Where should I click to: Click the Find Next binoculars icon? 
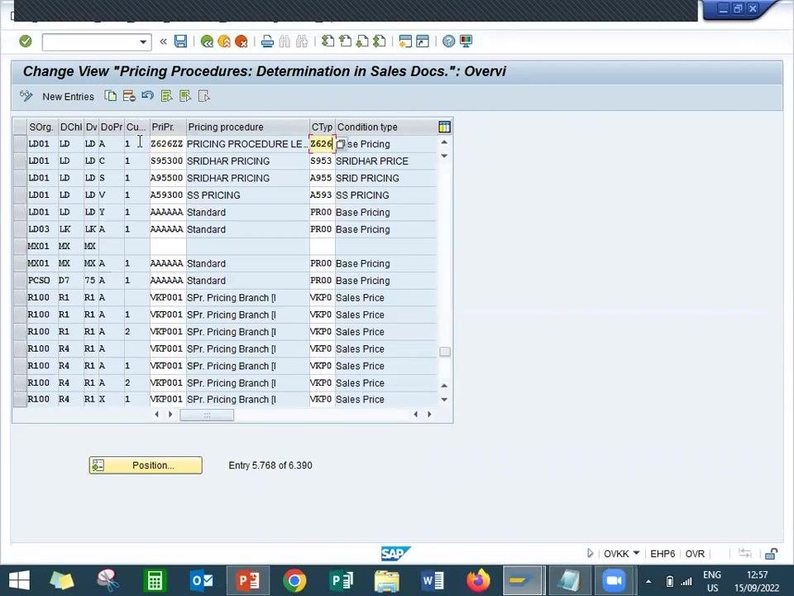click(x=302, y=41)
